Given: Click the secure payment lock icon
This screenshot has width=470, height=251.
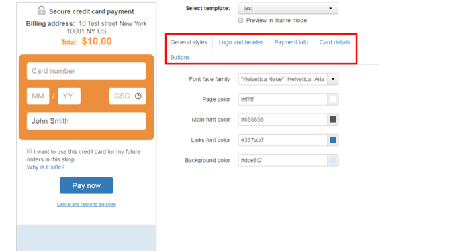Looking at the screenshot, I should coord(42,11).
